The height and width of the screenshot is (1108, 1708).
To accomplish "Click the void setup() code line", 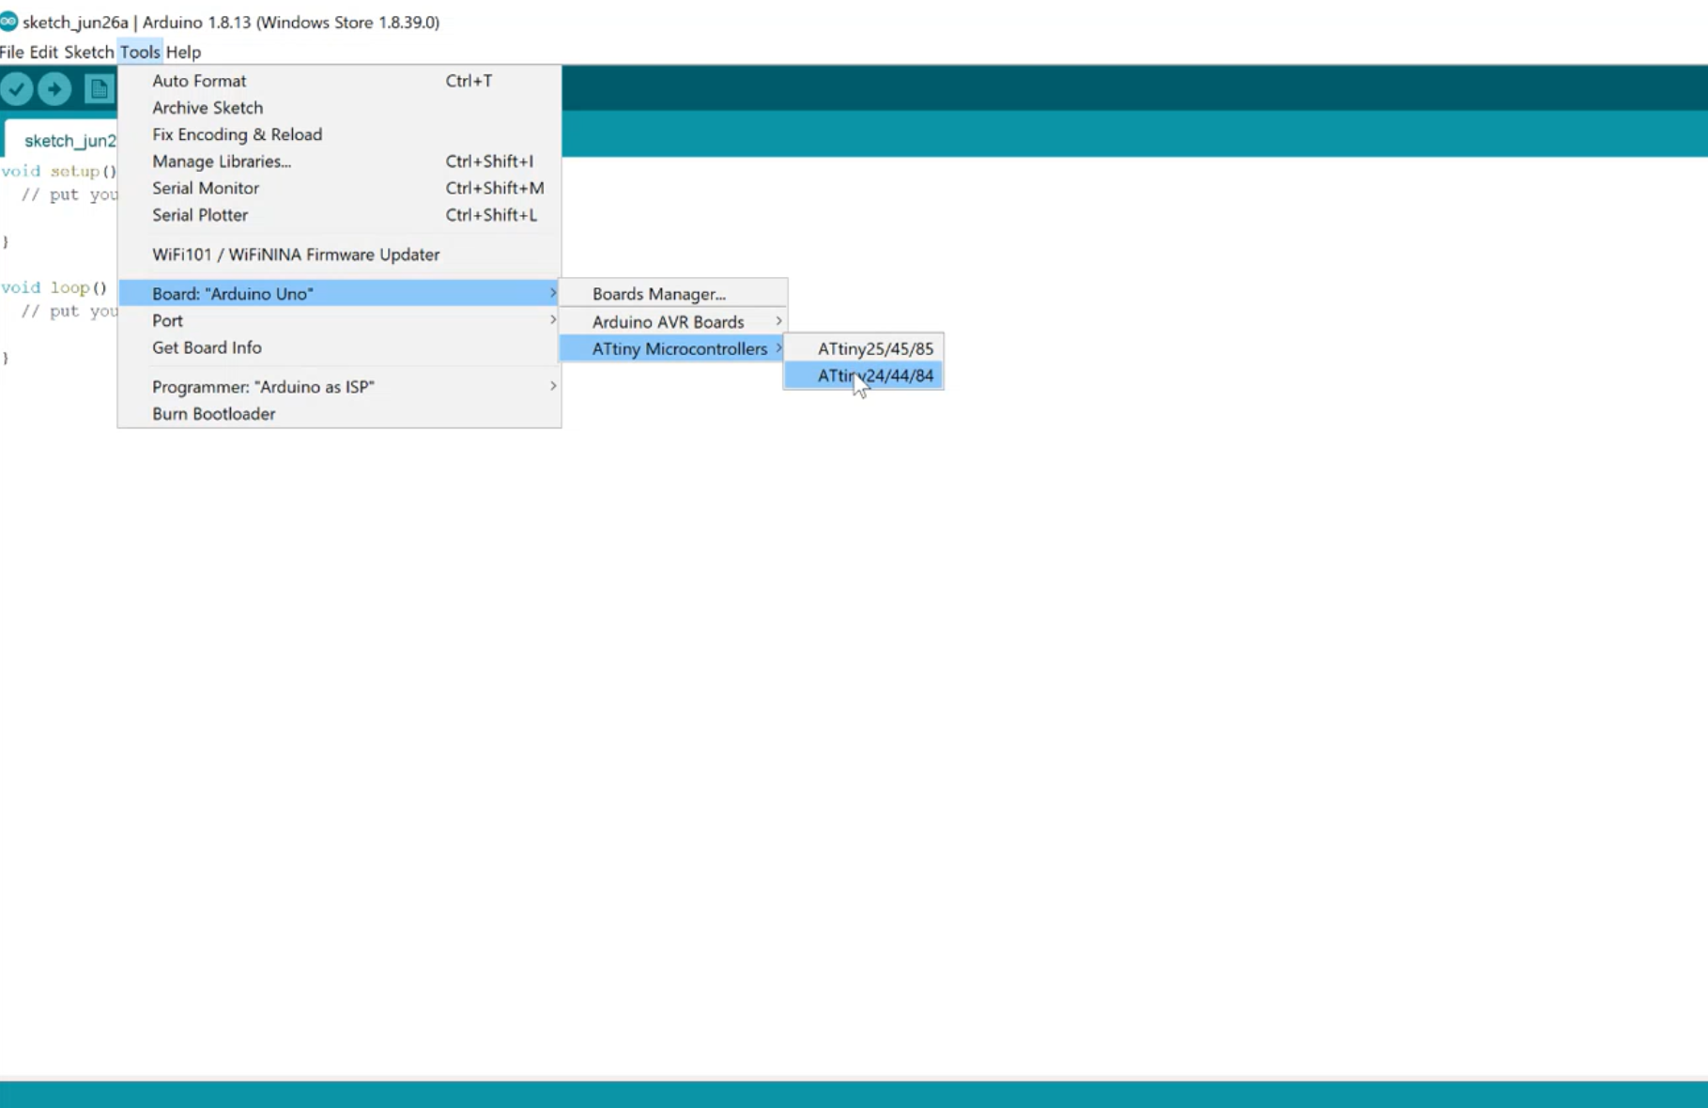I will click(58, 171).
